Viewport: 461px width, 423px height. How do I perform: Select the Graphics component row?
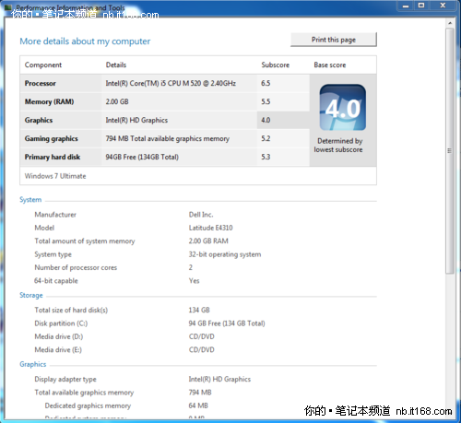coord(164,120)
